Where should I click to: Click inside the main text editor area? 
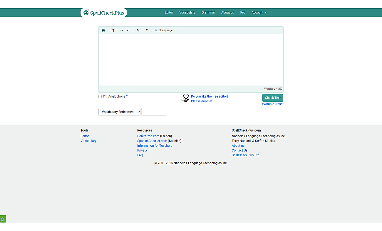pyautogui.click(x=191, y=60)
